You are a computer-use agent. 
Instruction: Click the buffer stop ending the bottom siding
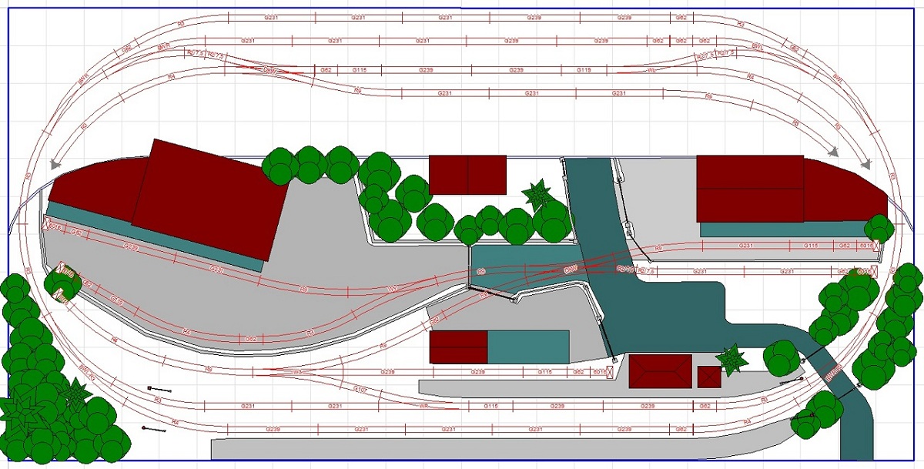(611, 374)
